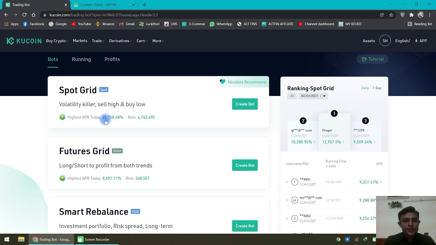Open the share page icon in the address bar
436x245 pixels.
pyautogui.click(x=382, y=15)
